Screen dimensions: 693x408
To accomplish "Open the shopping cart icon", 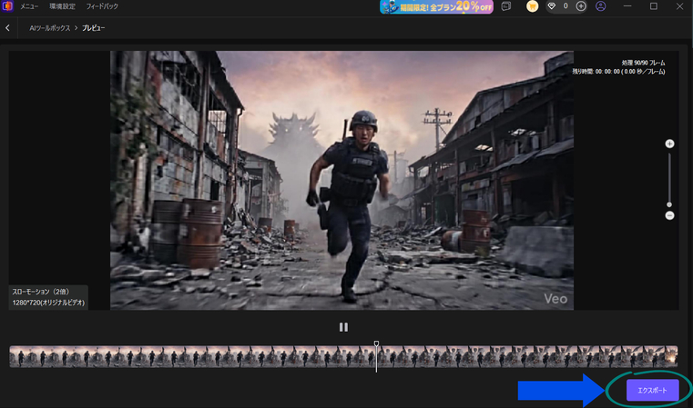I will (x=533, y=6).
